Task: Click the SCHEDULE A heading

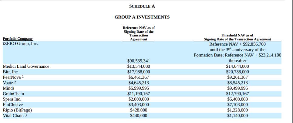Action: 142,6
